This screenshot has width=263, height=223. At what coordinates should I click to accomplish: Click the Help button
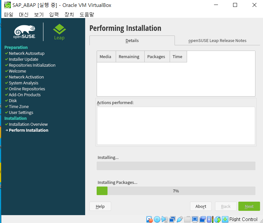(x=100, y=206)
